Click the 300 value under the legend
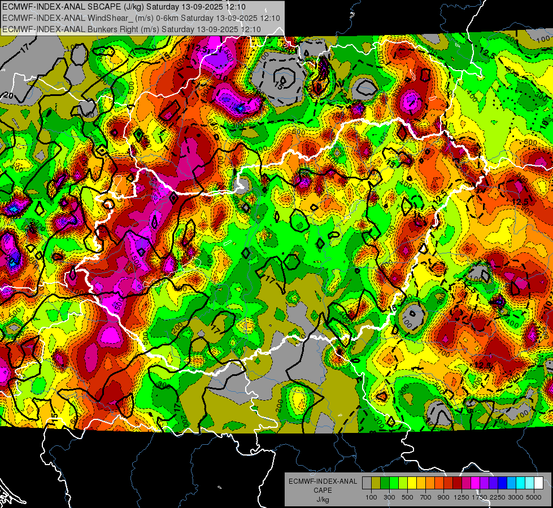Image resolution: width=553 pixels, height=508 pixels. tap(389, 497)
